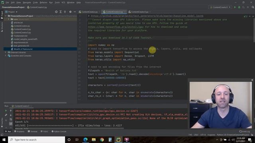Screen dimensions: 255x143
Task: Open Search Everywhere magnifier in toolbar
Action: 253,7
